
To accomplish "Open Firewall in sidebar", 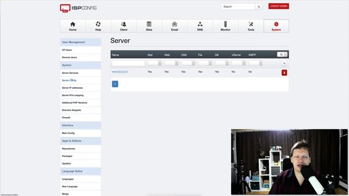I will (81, 118).
